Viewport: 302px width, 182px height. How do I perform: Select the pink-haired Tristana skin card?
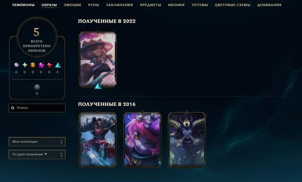[142, 140]
